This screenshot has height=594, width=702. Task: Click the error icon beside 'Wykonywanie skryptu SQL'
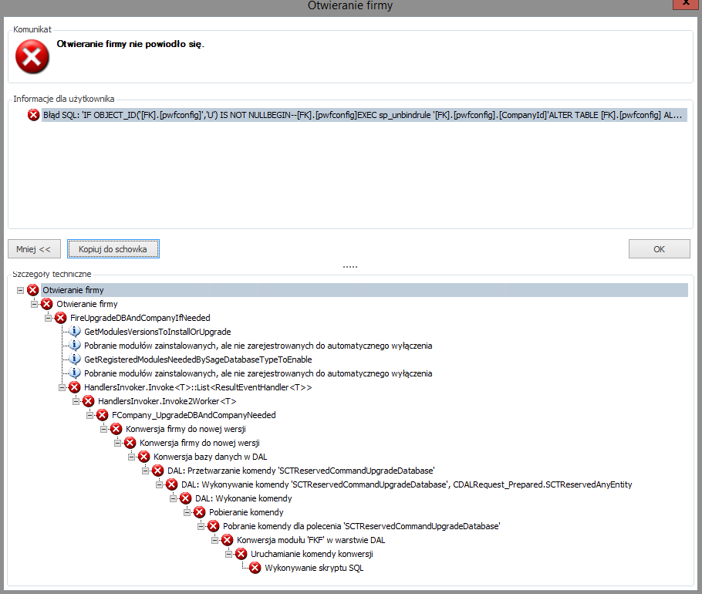(x=255, y=568)
